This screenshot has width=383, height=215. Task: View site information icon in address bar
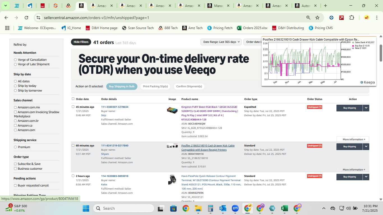(38, 18)
